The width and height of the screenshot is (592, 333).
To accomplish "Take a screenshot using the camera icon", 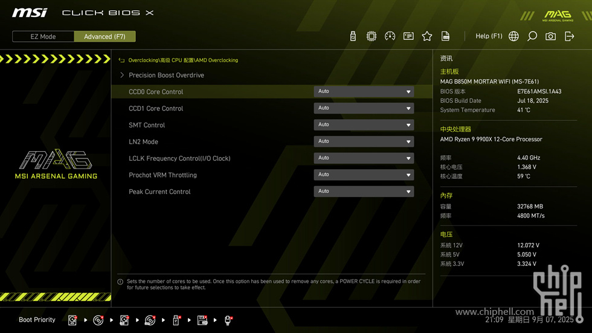I will (550, 36).
